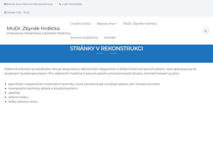Screen dimensions: 213x160
Task: Click the Stránky v rekonstrukci heading
Action: tap(106, 48)
